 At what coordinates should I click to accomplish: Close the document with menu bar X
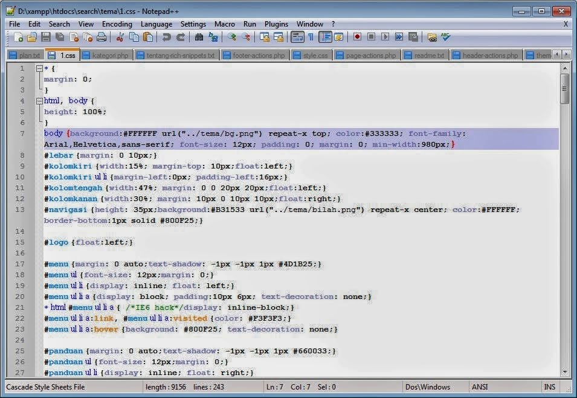click(x=566, y=24)
